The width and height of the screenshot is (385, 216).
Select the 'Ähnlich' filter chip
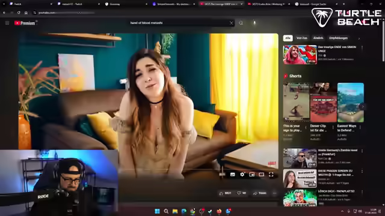tap(318, 38)
